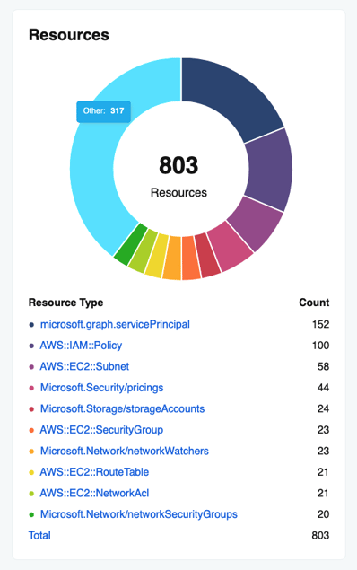The image size is (357, 570).
Task: Open the AWS::EC2::NetworkAcl link
Action: [x=94, y=493]
